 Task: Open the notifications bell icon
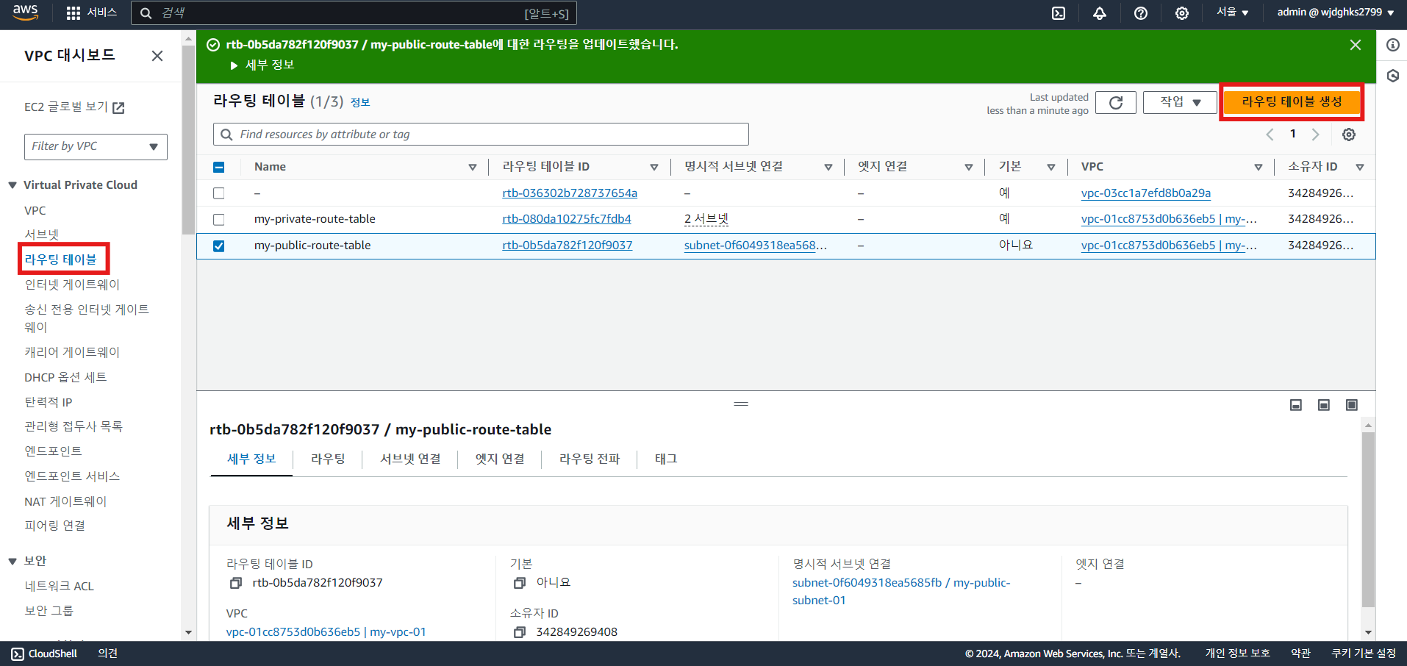tap(1100, 13)
